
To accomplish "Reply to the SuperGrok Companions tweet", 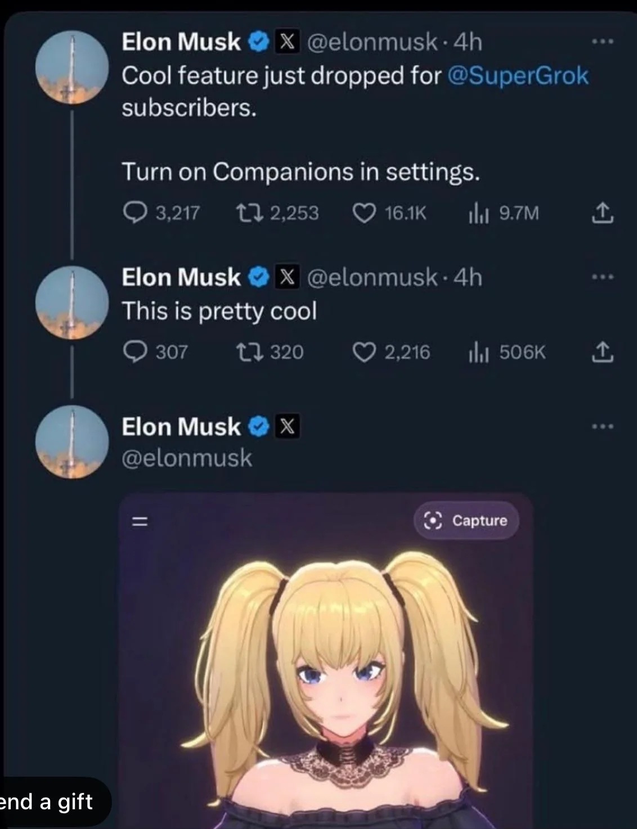I will (x=135, y=213).
